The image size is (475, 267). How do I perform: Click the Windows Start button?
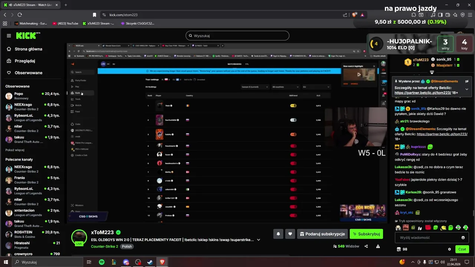[6, 262]
